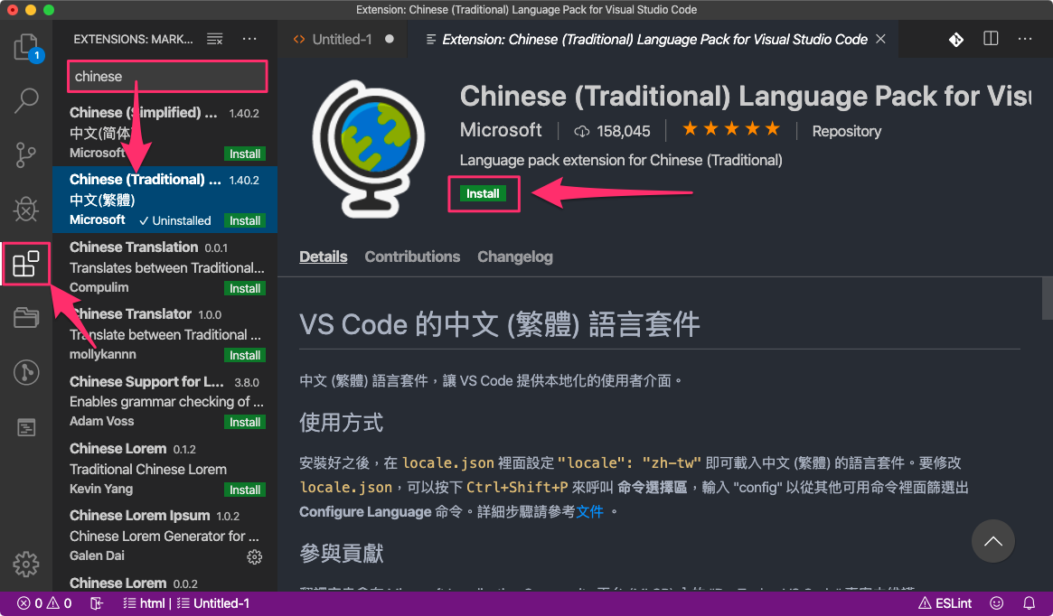Open the Repository link
The height and width of the screenshot is (616, 1053).
pos(846,131)
